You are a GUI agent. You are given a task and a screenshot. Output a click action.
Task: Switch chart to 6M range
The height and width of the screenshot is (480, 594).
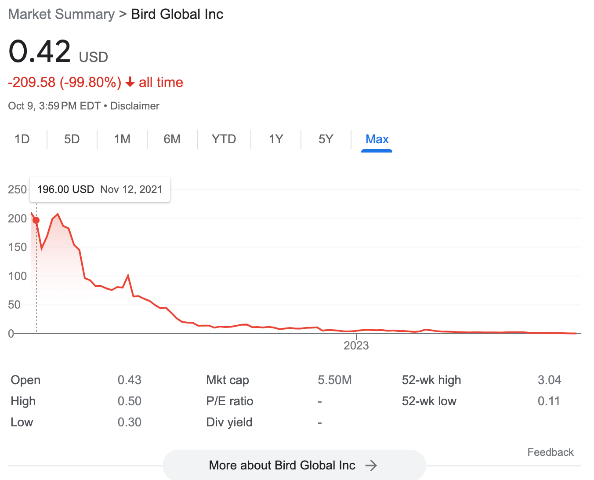[172, 139]
